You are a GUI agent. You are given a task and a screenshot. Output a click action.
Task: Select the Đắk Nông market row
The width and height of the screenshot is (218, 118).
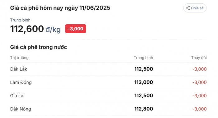click(108, 109)
